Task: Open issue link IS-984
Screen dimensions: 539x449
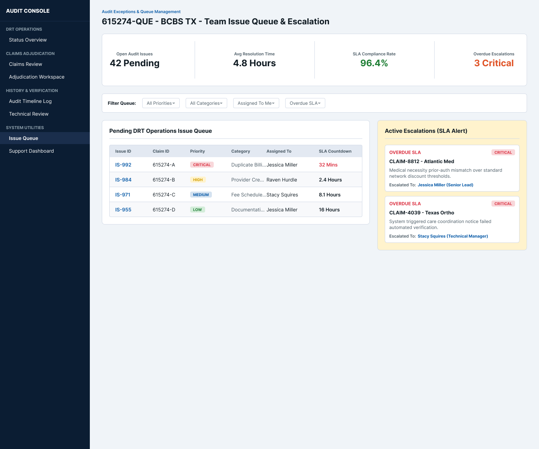Action: tap(123, 180)
